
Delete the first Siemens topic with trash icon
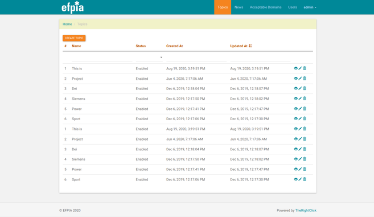(305, 99)
